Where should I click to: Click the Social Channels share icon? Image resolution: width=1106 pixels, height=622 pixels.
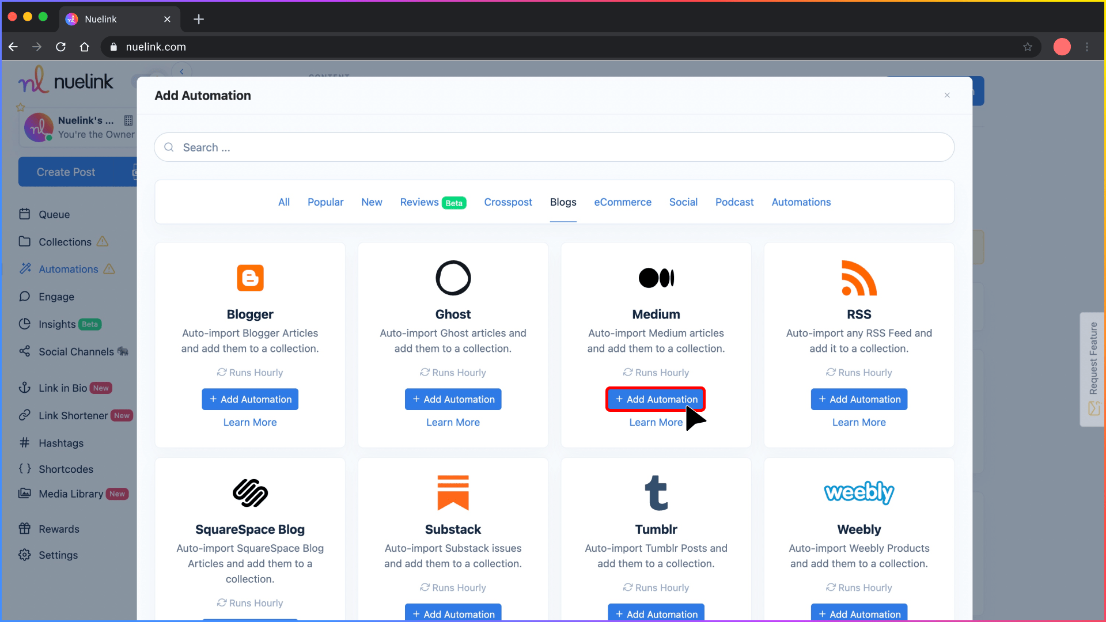[24, 352]
